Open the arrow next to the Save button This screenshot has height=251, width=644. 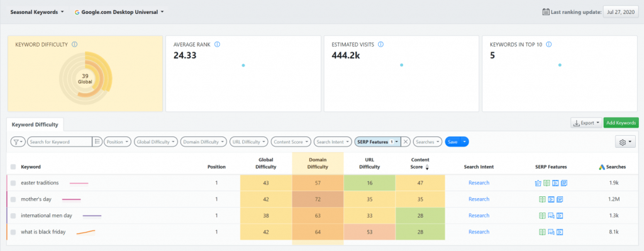click(465, 142)
